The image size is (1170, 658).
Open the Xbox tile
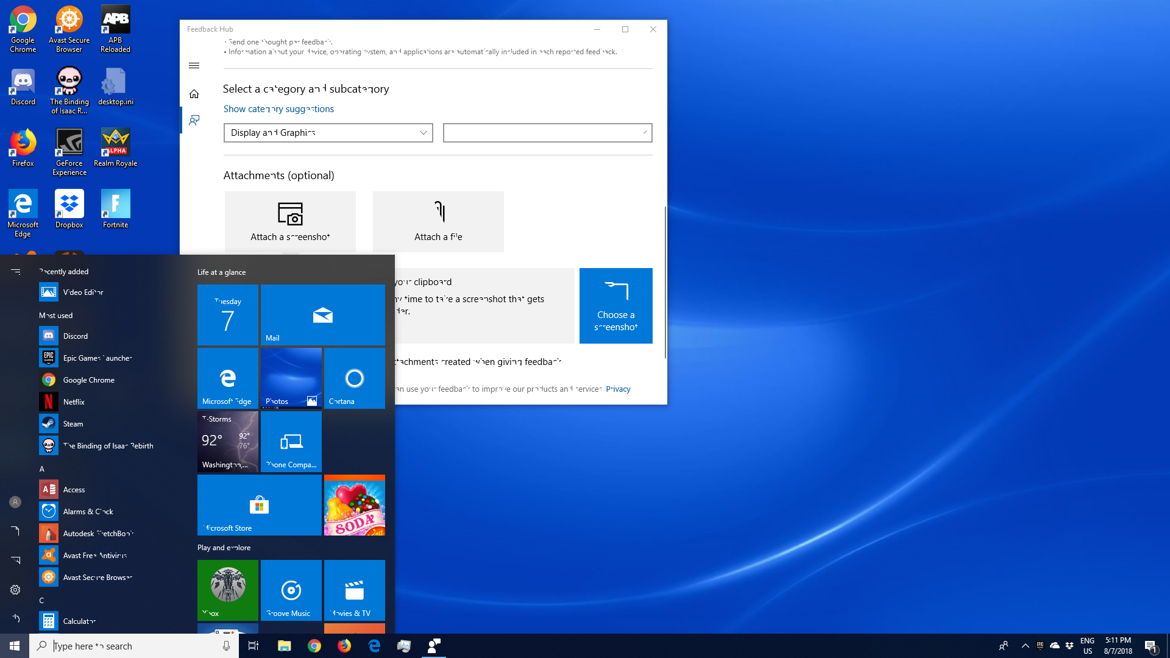228,590
